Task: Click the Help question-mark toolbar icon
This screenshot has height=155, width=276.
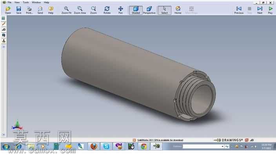Action: [x=51, y=10]
